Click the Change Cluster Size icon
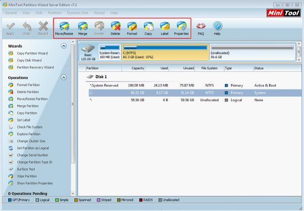 pos(11,141)
